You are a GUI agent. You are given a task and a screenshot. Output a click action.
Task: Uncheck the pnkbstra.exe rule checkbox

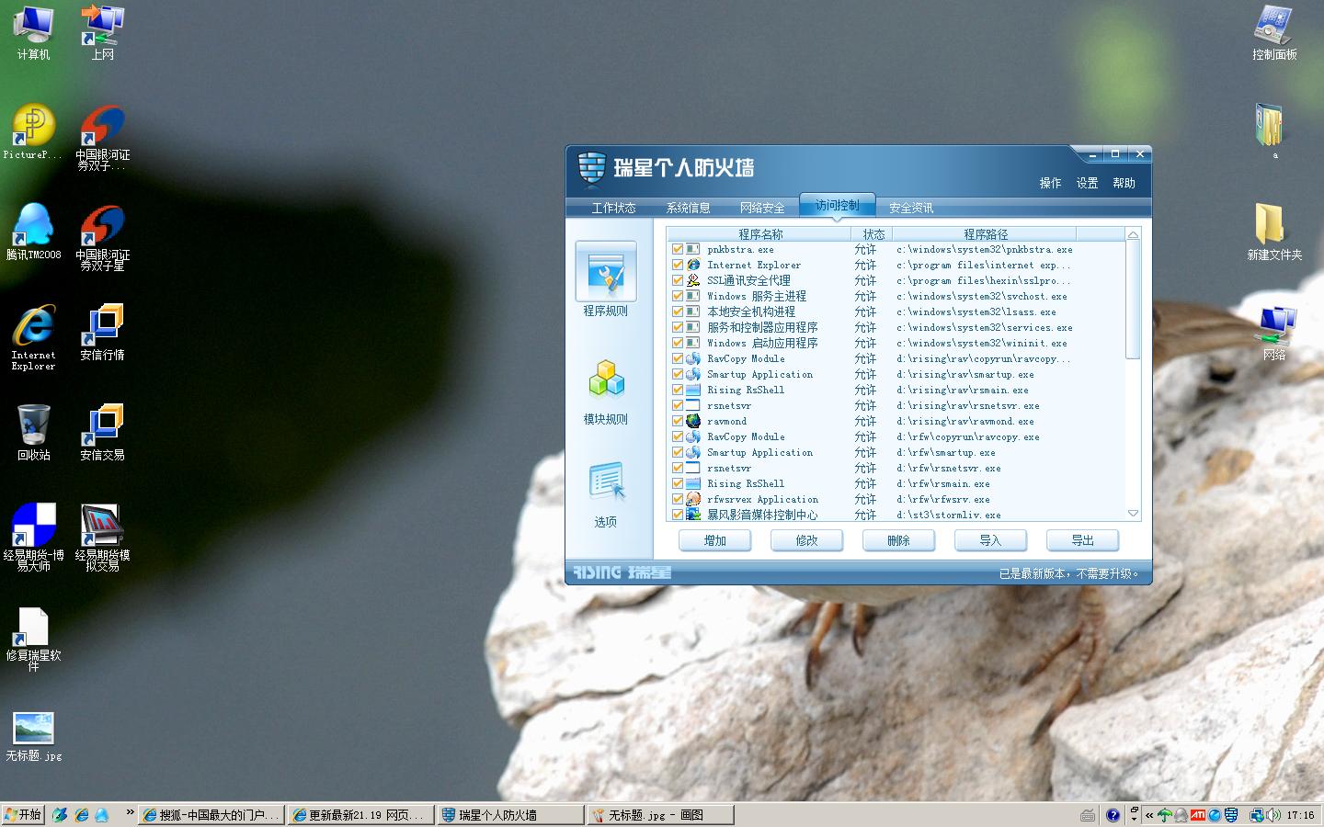678,249
